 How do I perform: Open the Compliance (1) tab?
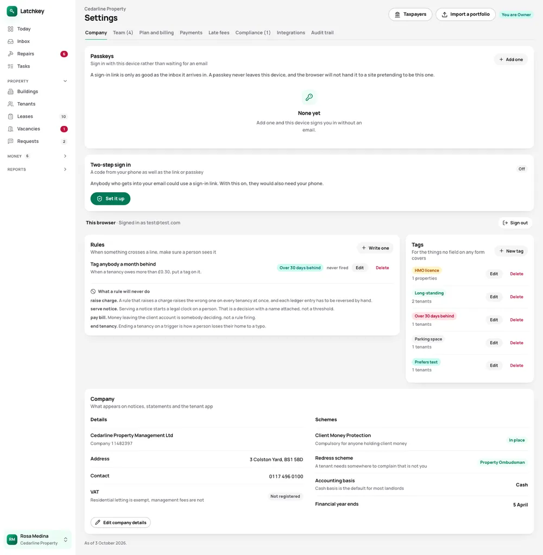tap(252, 33)
